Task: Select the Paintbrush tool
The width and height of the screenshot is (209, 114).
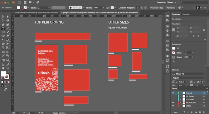Action: (x=8, y=32)
